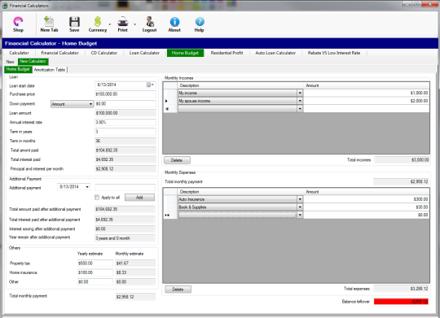The height and width of the screenshot is (318, 440).
Task: Save using the floppy disk icon
Action: click(x=74, y=22)
